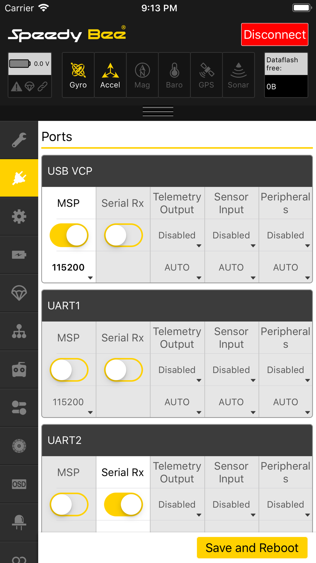Toggle USB VCP MSP switch off
The height and width of the screenshot is (563, 316).
69,235
